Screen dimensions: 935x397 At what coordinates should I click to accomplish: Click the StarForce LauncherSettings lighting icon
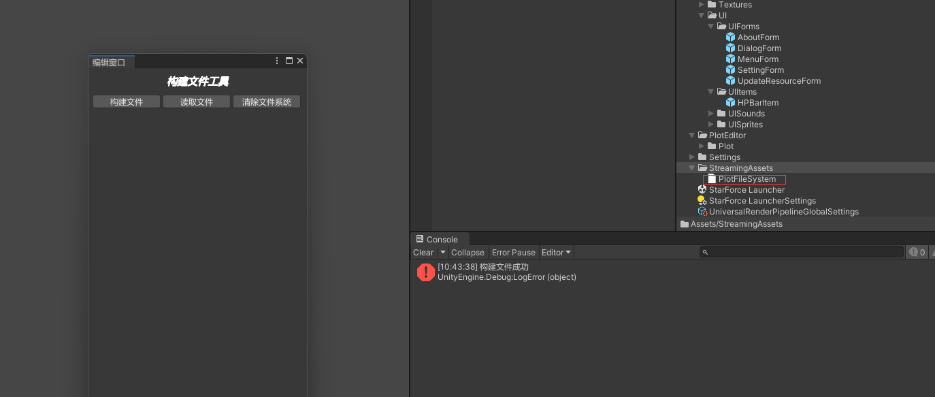702,201
